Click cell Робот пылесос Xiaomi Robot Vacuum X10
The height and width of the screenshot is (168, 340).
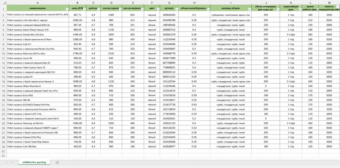[38, 29]
